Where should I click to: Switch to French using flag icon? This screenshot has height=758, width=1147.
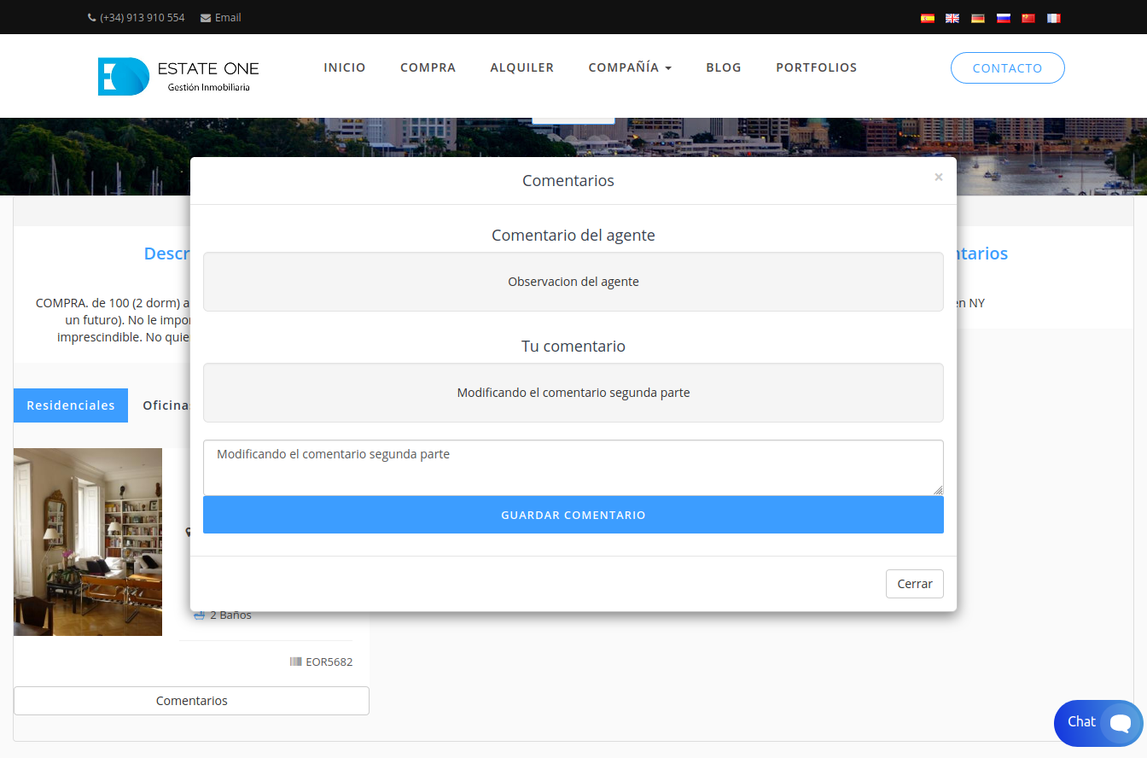tap(1054, 18)
